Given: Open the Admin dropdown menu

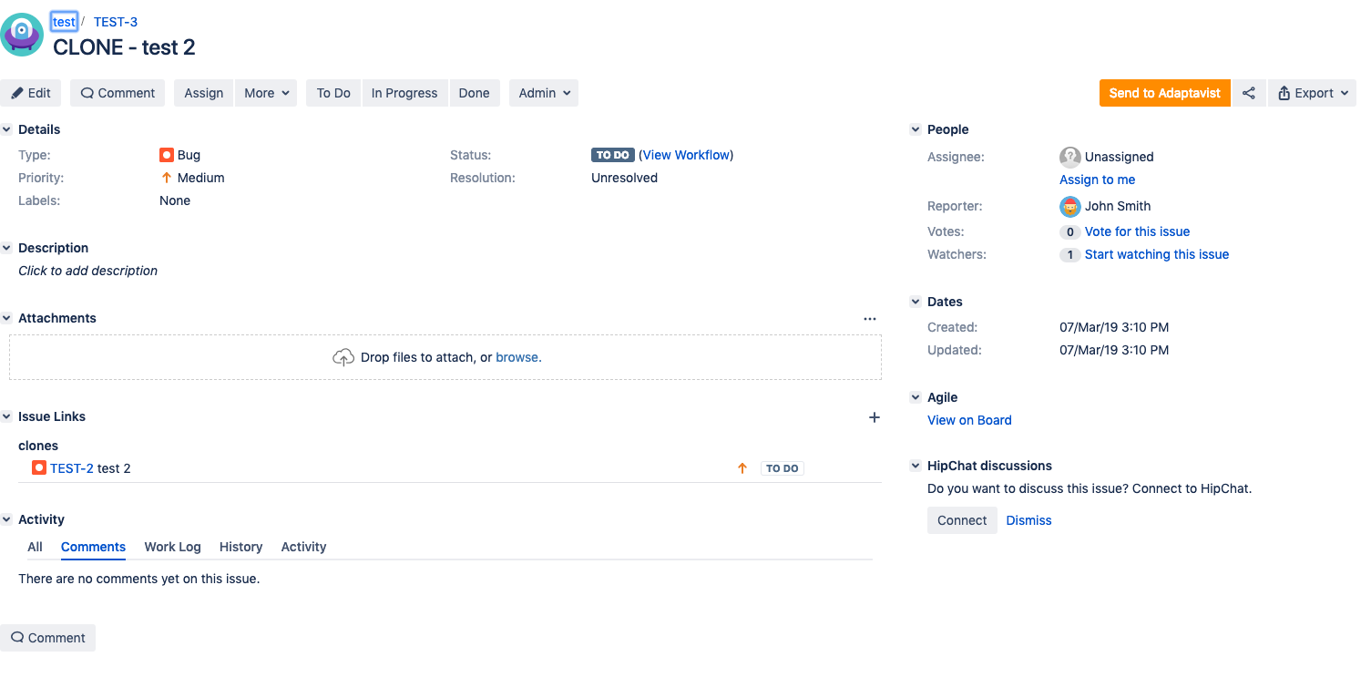Looking at the screenshot, I should click(544, 93).
